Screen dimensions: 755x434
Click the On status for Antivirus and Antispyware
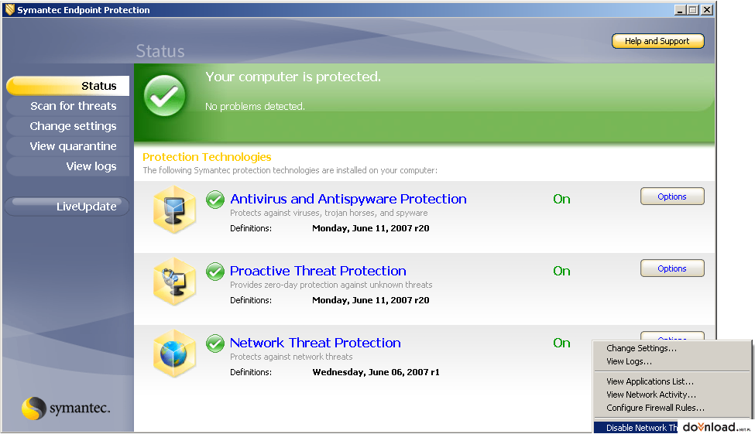point(561,199)
